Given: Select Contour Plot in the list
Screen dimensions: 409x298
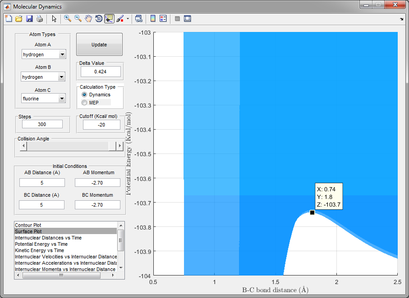Looking at the screenshot, I should point(66,225).
